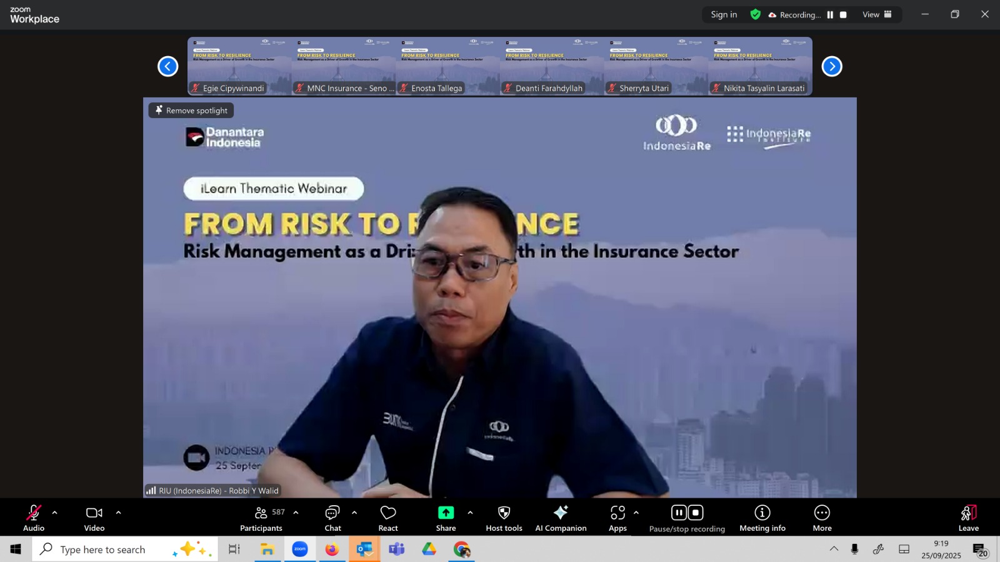The image size is (1000, 562).
Task: Click the Sign in button
Action: 724,15
